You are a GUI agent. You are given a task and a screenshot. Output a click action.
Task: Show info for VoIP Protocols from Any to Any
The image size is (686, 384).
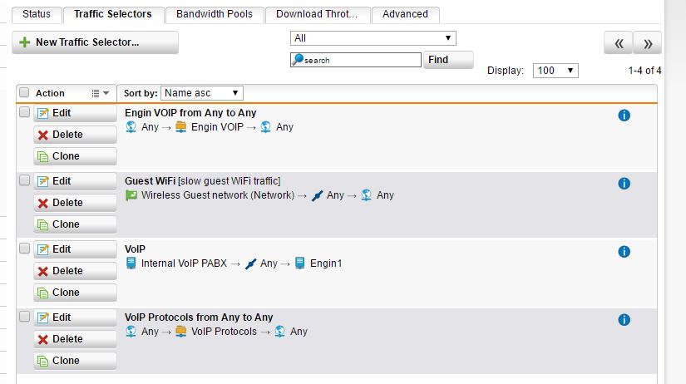(624, 320)
